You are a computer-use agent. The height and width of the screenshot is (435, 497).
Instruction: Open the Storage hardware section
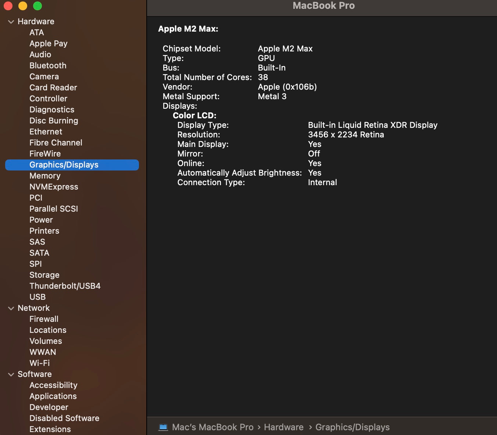[44, 275]
